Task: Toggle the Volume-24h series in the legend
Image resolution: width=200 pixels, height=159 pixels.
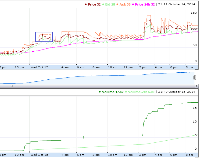Action: [139, 92]
